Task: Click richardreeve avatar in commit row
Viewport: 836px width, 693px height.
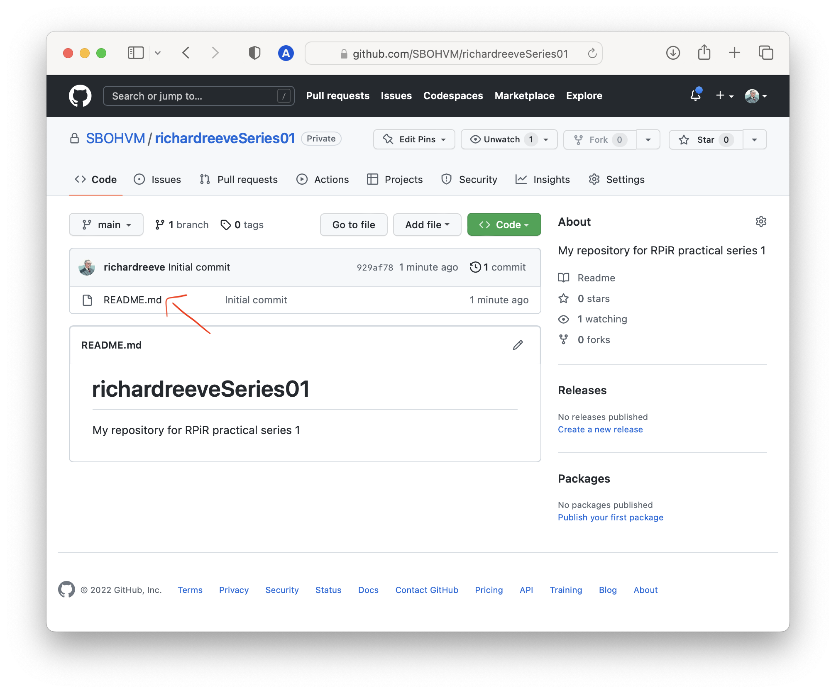Action: click(x=87, y=267)
